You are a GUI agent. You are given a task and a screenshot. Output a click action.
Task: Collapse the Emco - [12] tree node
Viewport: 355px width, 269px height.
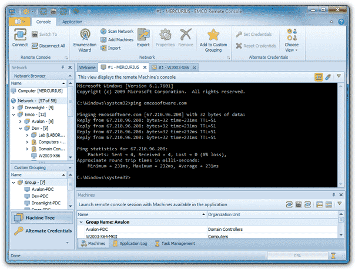point(14,115)
